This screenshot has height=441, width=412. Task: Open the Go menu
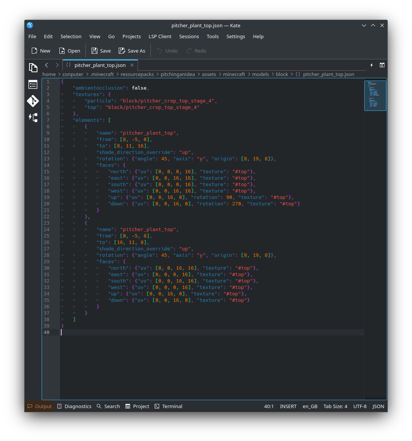(x=111, y=37)
